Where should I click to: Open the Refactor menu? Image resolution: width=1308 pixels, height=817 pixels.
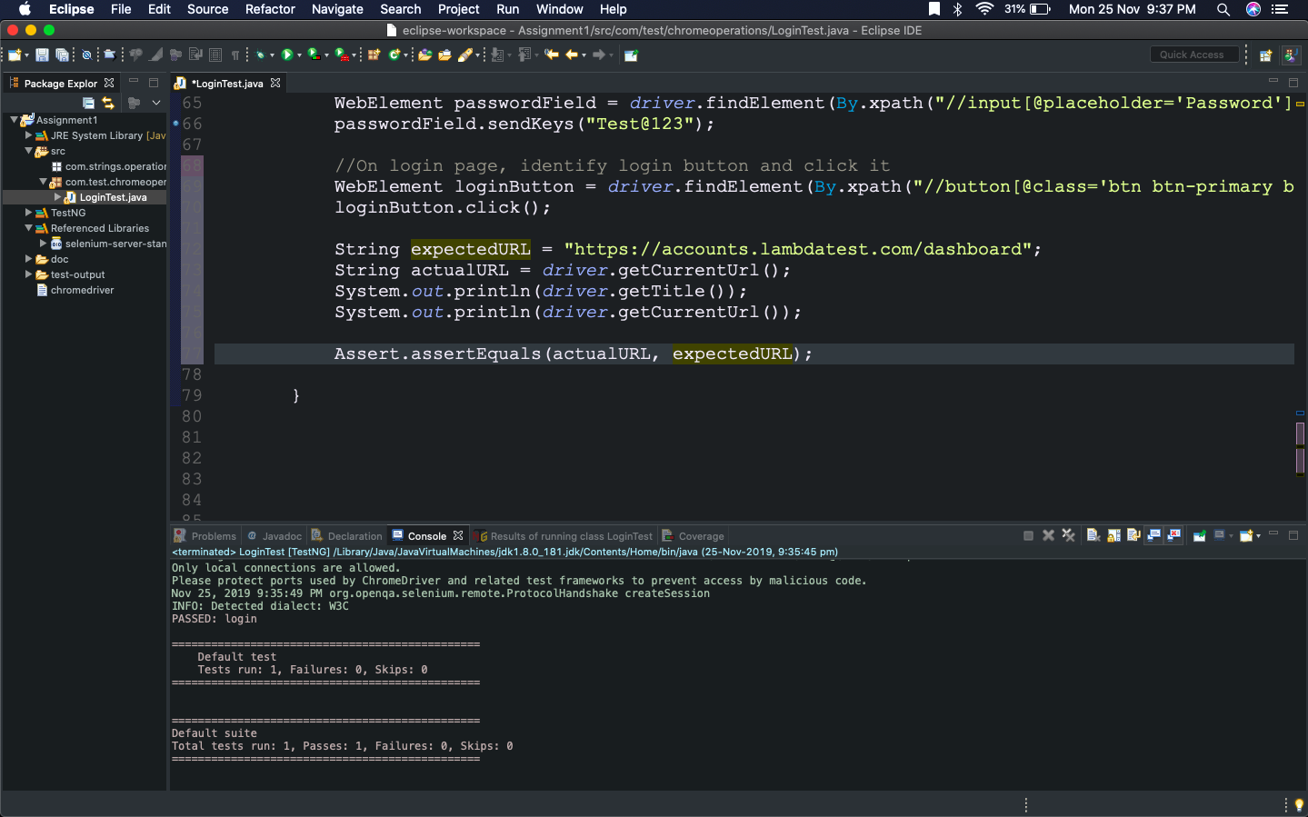270,9
